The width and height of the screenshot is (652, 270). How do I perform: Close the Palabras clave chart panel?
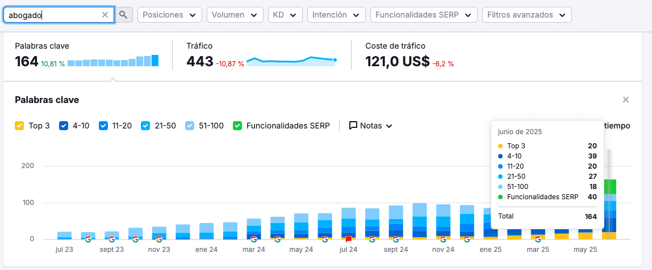coord(626,100)
